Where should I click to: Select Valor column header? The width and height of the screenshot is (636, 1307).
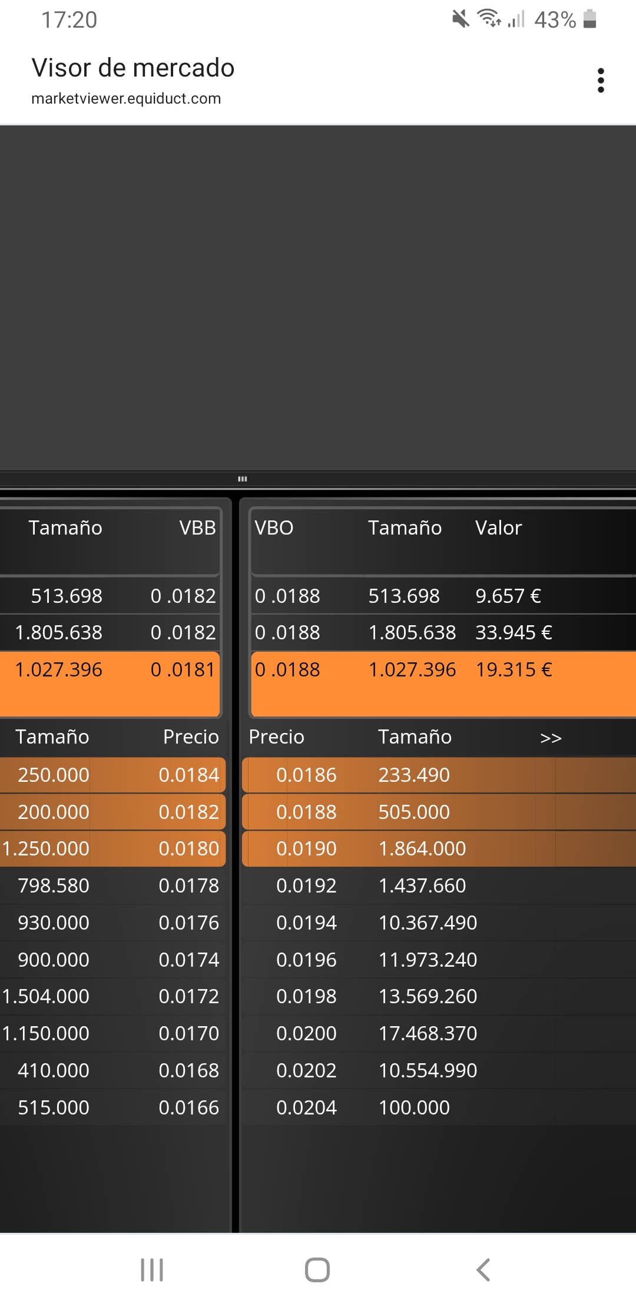pos(498,528)
